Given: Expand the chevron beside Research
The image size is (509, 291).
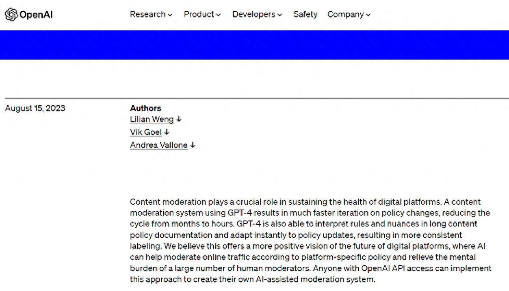Looking at the screenshot, I should click(170, 15).
